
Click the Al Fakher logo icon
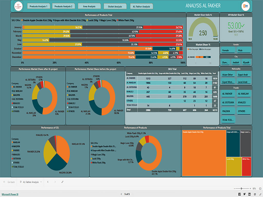pos(18,6)
